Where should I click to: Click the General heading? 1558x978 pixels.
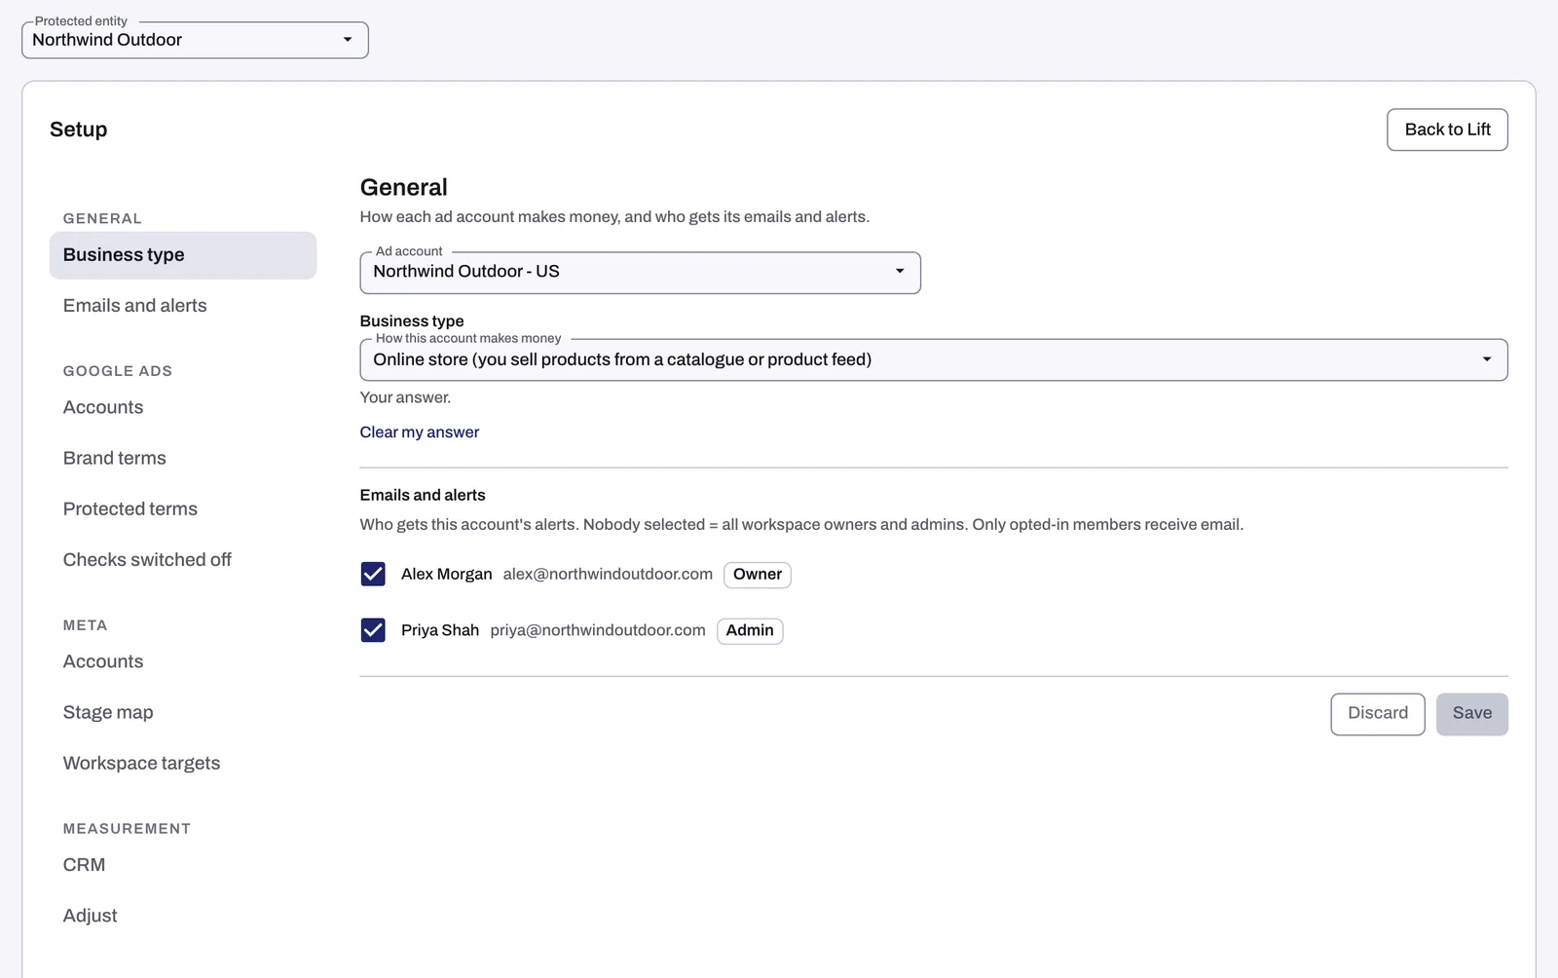click(404, 187)
